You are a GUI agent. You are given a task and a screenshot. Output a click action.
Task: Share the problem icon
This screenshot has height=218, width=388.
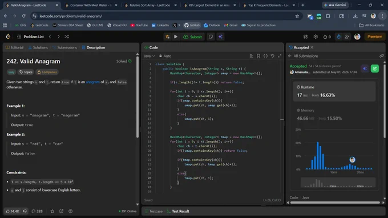click(62, 211)
